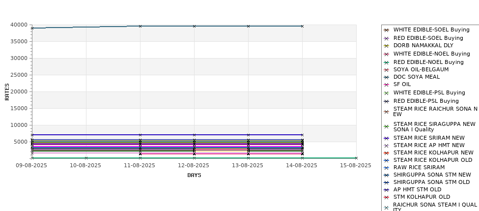479x211 pixels.
Task: Click the WHITE EDIBLE-PSL Buying legend marker
Action: point(387,93)
